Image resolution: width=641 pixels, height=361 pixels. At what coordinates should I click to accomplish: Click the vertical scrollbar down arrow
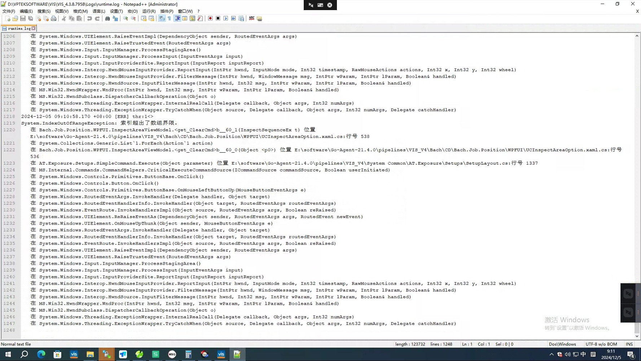[637, 336]
